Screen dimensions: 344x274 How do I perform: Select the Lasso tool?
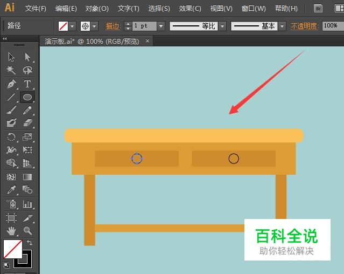click(27, 70)
